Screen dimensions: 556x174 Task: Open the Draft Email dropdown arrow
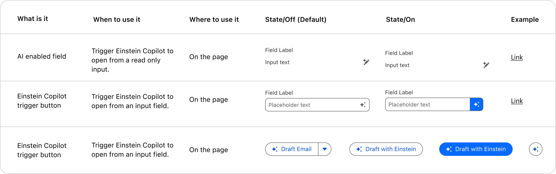[x=325, y=149]
